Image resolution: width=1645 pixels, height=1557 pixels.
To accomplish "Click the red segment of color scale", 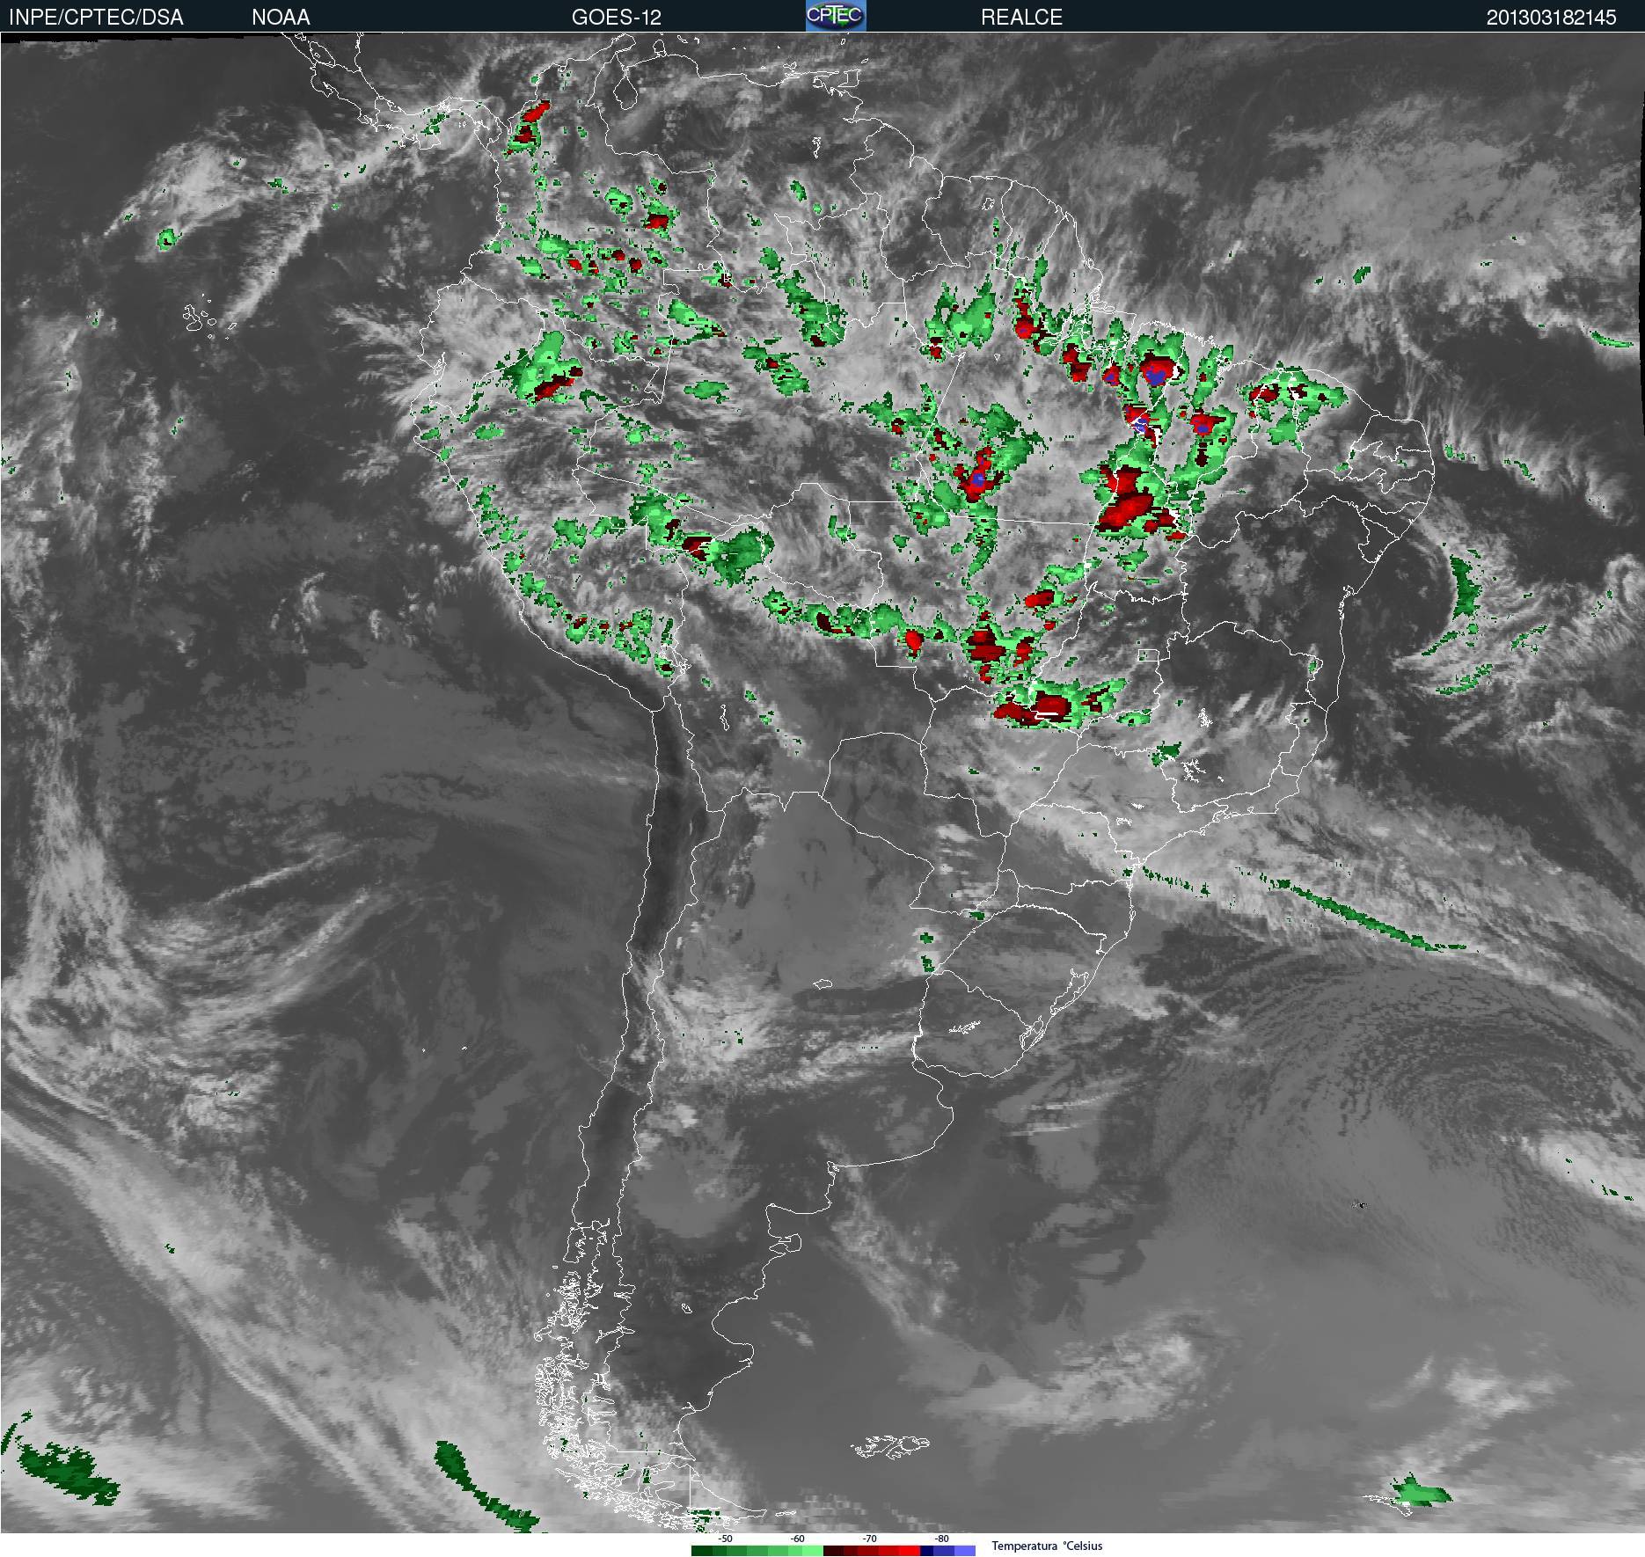I will point(910,1551).
